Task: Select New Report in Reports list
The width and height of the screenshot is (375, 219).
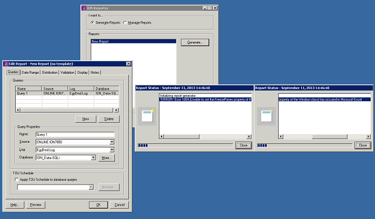Action: pos(134,41)
